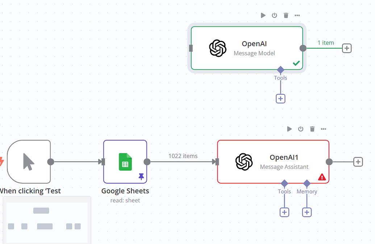Run the OpenAI Message Model node

click(x=263, y=16)
